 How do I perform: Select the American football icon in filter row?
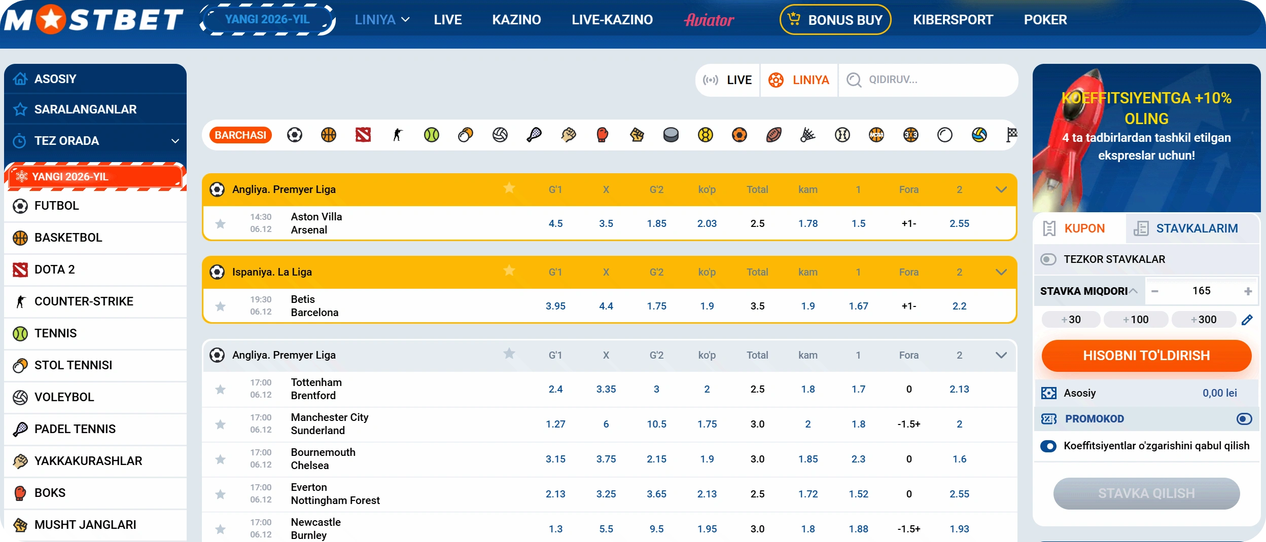pyautogui.click(x=774, y=135)
